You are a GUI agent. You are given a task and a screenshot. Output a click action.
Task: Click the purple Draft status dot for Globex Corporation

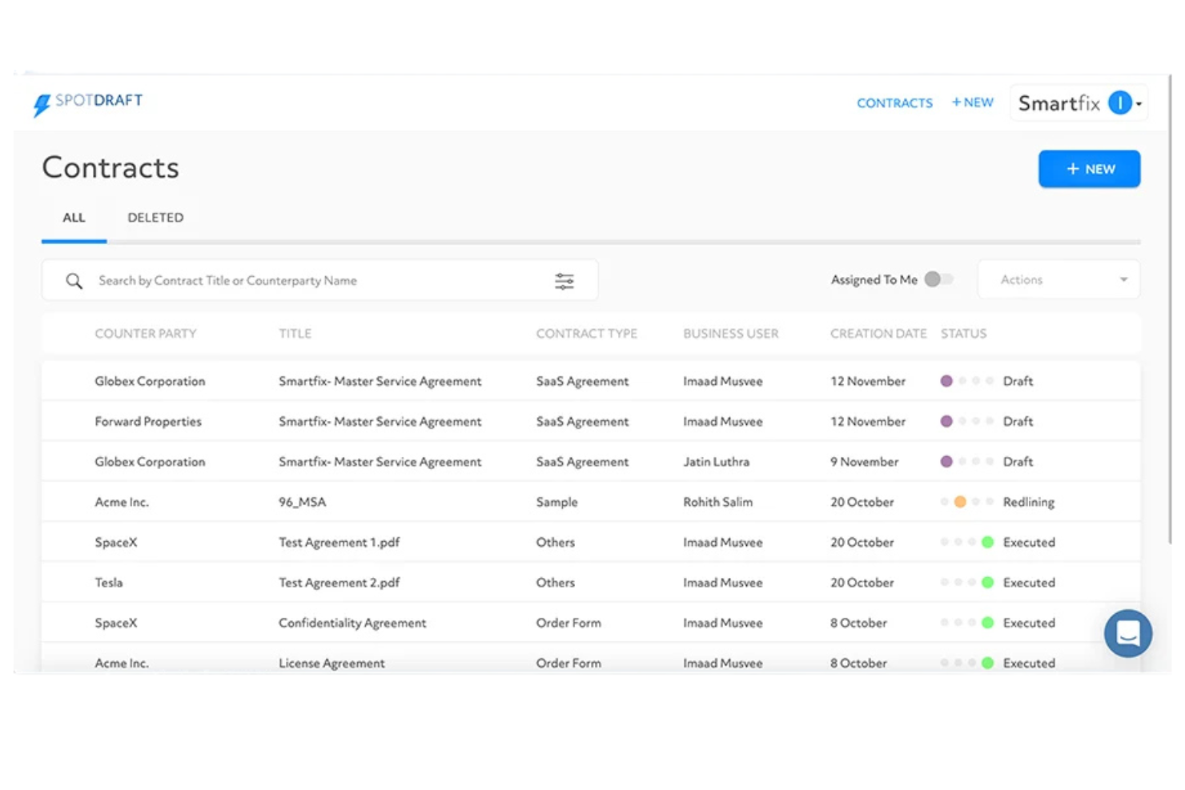coord(947,381)
